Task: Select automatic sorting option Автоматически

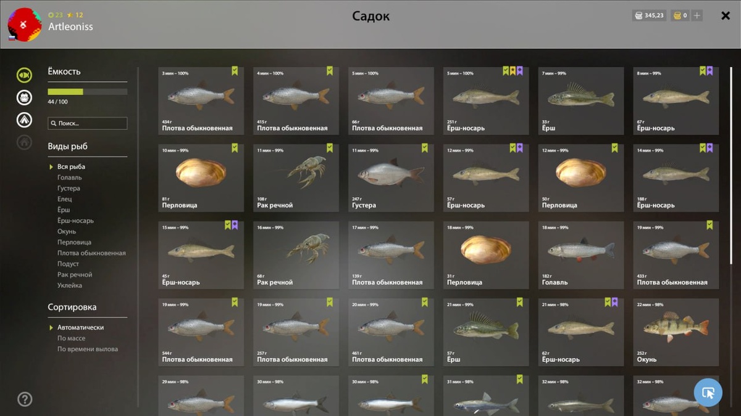Action: [x=80, y=328]
